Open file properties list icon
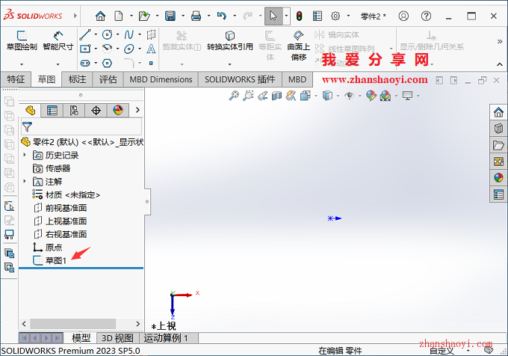This screenshot has height=356, width=508. pyautogui.click(x=317, y=16)
